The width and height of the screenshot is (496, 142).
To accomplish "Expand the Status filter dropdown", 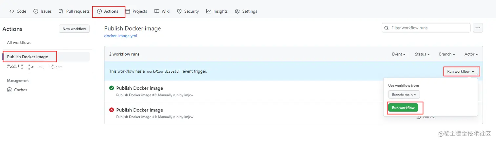I will (422, 54).
